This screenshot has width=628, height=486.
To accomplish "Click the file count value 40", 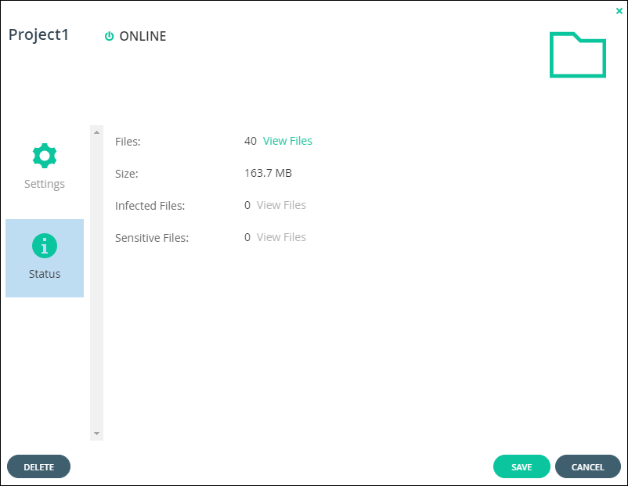I will pyautogui.click(x=251, y=141).
